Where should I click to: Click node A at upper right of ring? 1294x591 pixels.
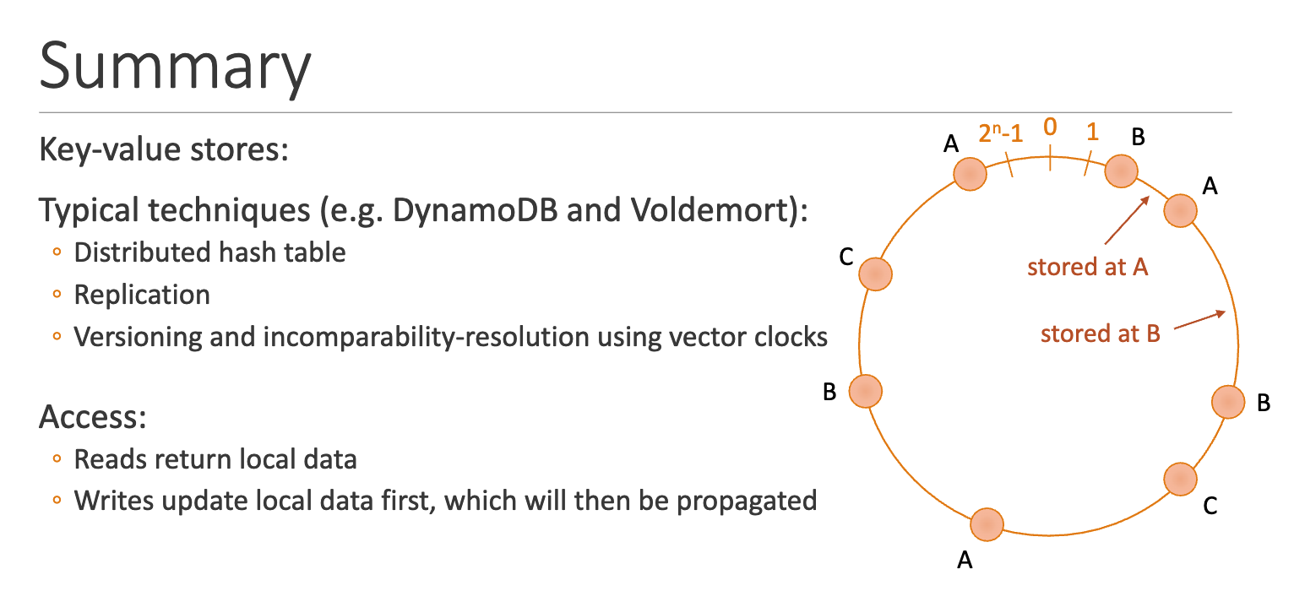coord(1180,210)
